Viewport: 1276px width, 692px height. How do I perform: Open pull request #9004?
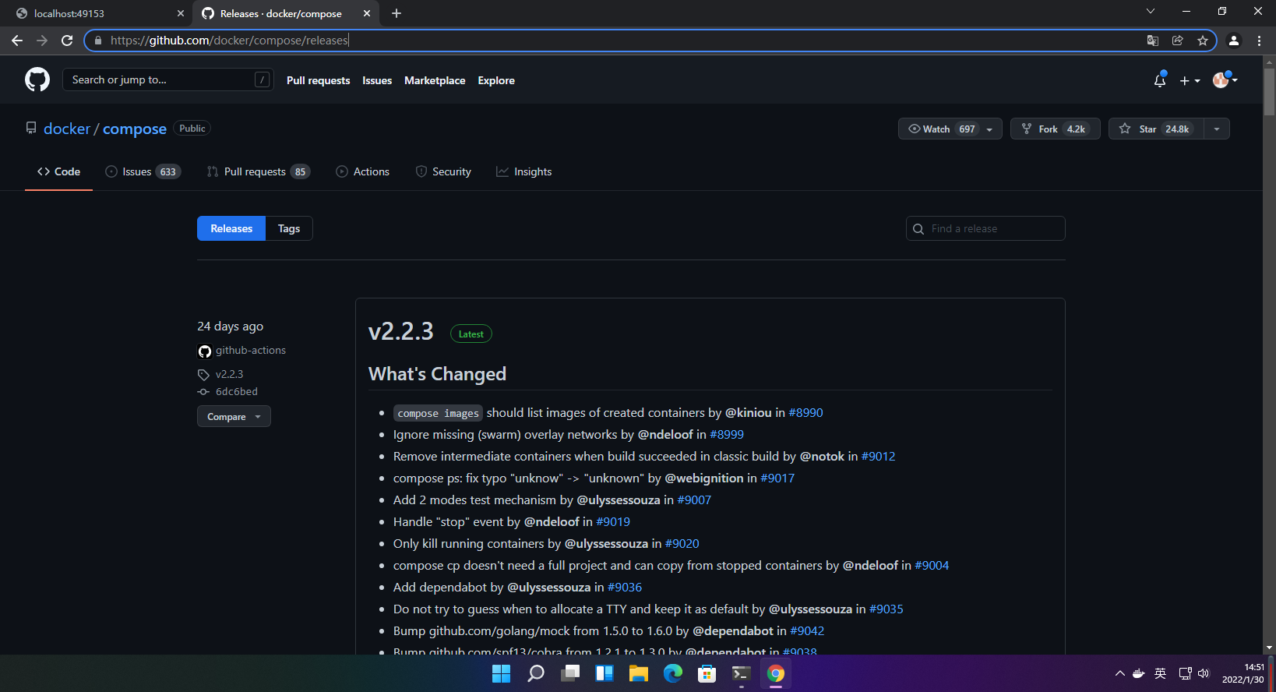(x=932, y=566)
